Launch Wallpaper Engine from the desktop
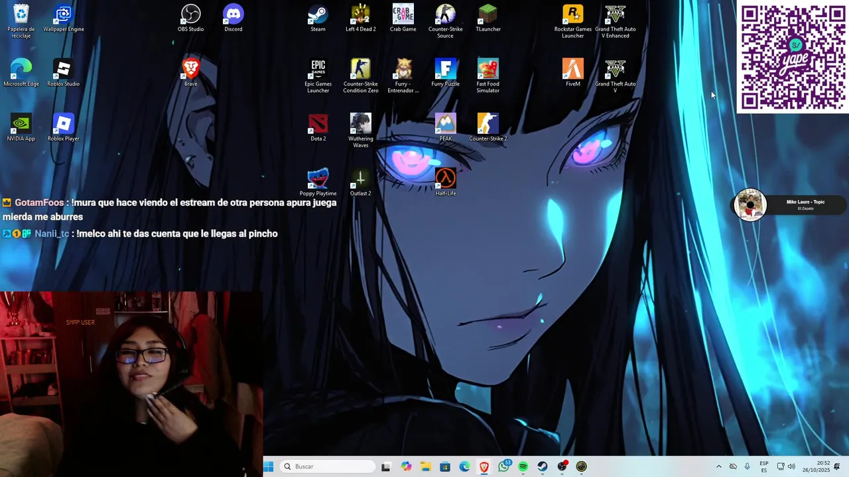Viewport: 849px width, 477px height. [64, 19]
